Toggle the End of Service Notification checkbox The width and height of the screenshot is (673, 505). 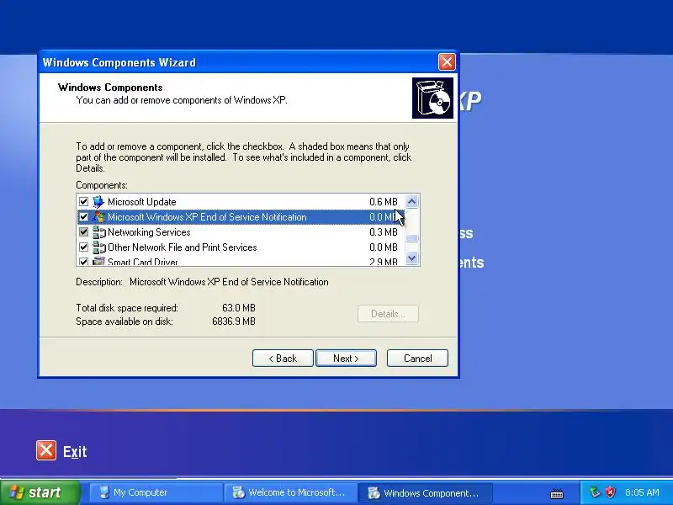tap(83, 217)
